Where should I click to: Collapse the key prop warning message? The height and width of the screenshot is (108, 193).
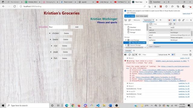[127, 61]
